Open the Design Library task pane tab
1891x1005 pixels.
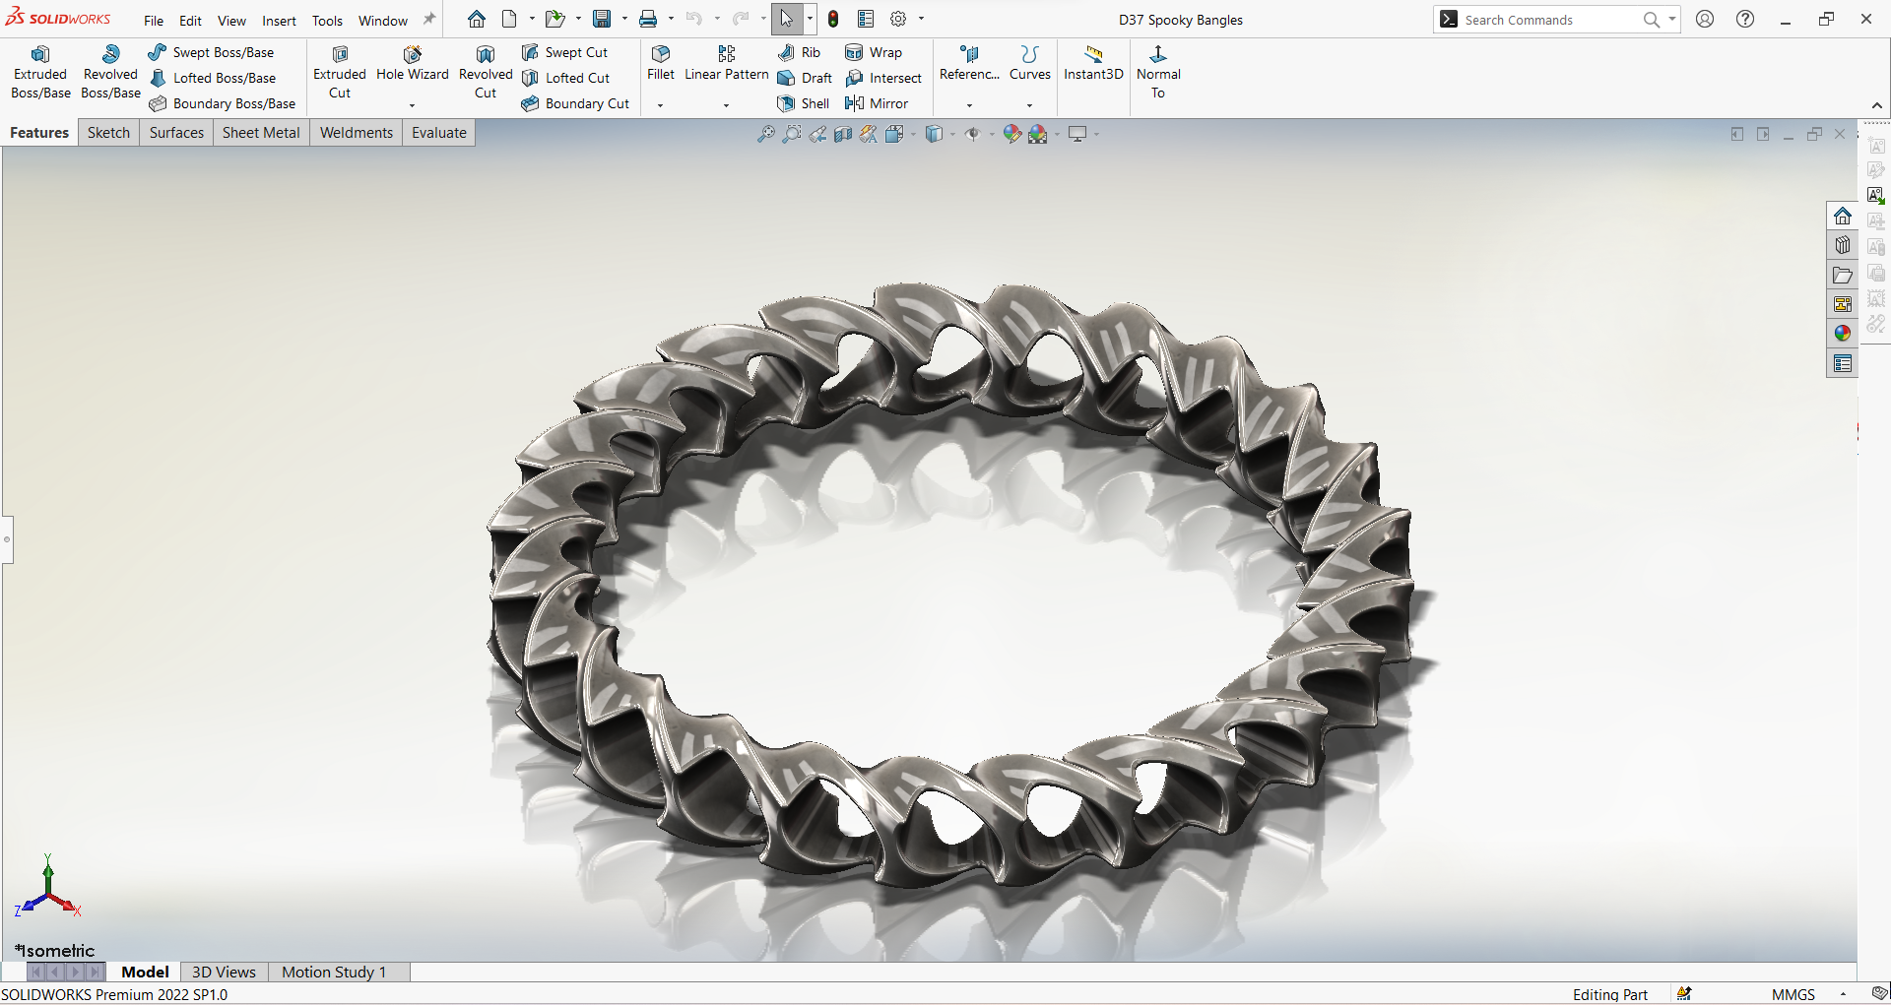point(1842,245)
